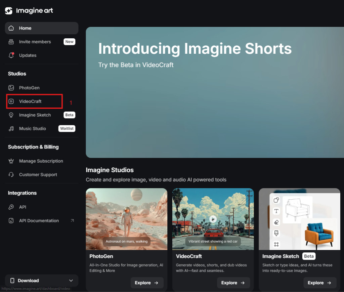Viewport: 344px width, 292px height.
Task: Open the Updates page
Action: pos(42,55)
